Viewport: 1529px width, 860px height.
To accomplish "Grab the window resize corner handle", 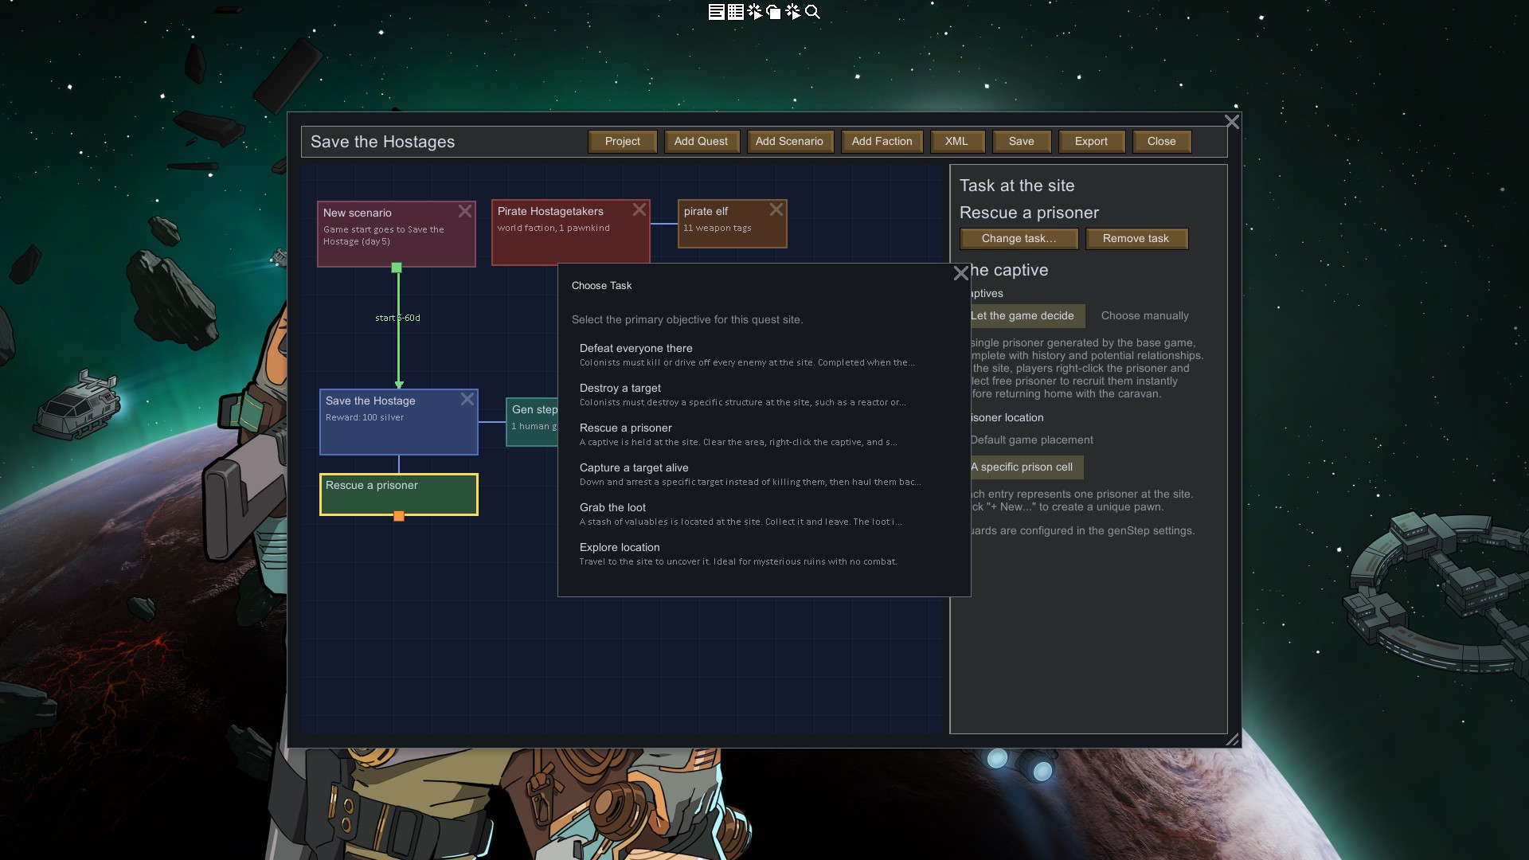I will 1232,739.
